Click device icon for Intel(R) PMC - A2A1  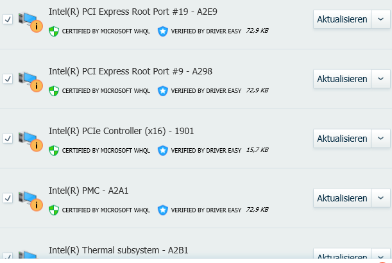pyautogui.click(x=30, y=200)
